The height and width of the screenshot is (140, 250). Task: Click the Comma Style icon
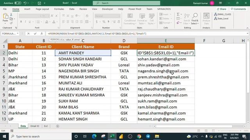[x=109, y=22]
